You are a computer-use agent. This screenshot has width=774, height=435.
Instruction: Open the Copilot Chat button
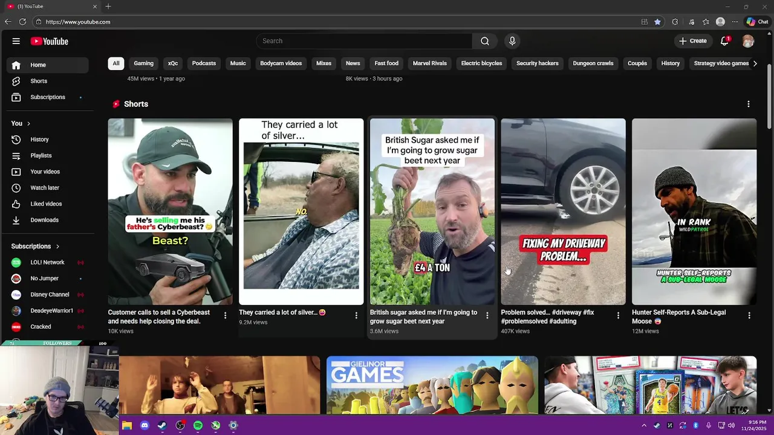pyautogui.click(x=757, y=22)
